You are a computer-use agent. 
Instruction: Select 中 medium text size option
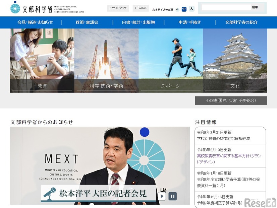(184, 9)
